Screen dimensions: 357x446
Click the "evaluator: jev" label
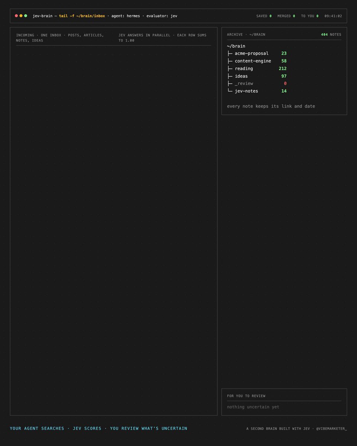162,16
